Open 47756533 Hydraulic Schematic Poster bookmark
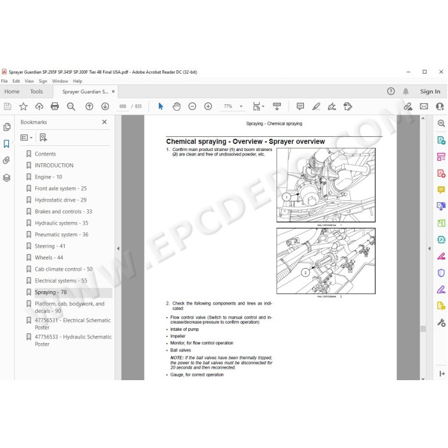The width and height of the screenshot is (448, 448). (x=73, y=340)
